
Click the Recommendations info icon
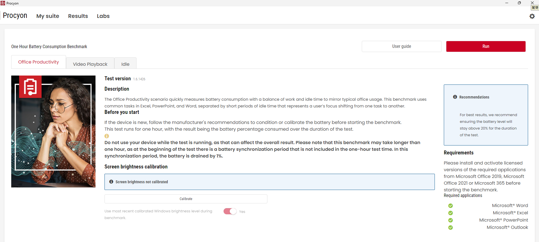[455, 97]
